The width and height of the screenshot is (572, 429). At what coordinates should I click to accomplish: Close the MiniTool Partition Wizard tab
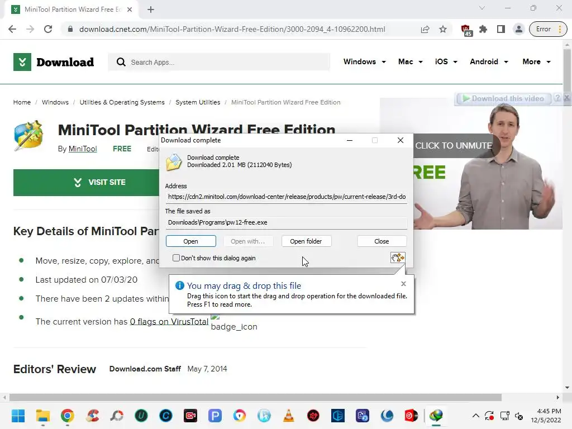tap(130, 9)
